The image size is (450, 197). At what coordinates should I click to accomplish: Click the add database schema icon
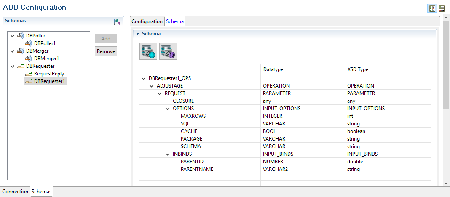point(148,51)
